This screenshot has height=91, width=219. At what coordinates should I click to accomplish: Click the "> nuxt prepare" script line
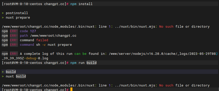tap(16, 18)
